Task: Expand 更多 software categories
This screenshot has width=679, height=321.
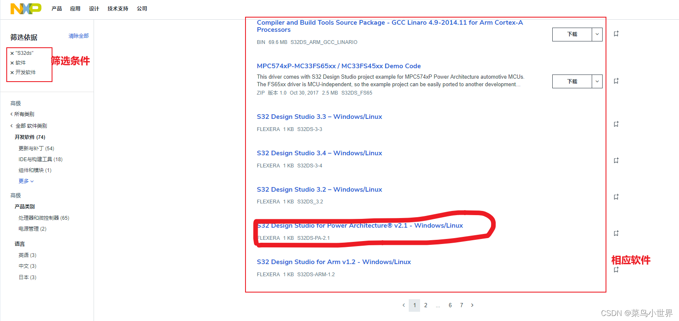Action: coord(26,181)
